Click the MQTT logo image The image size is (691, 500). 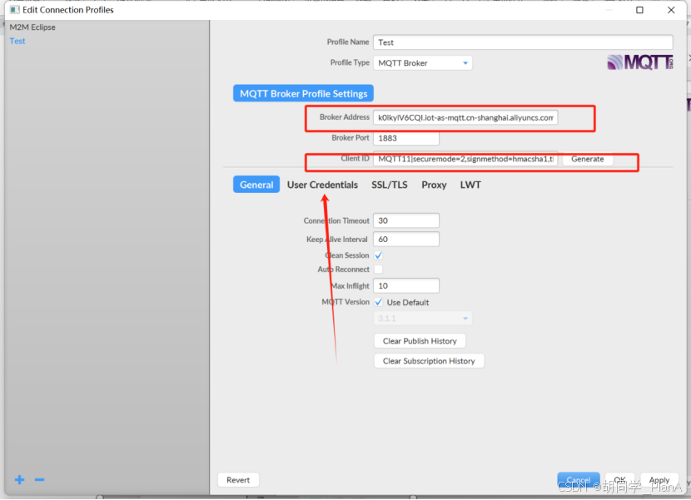[640, 62]
